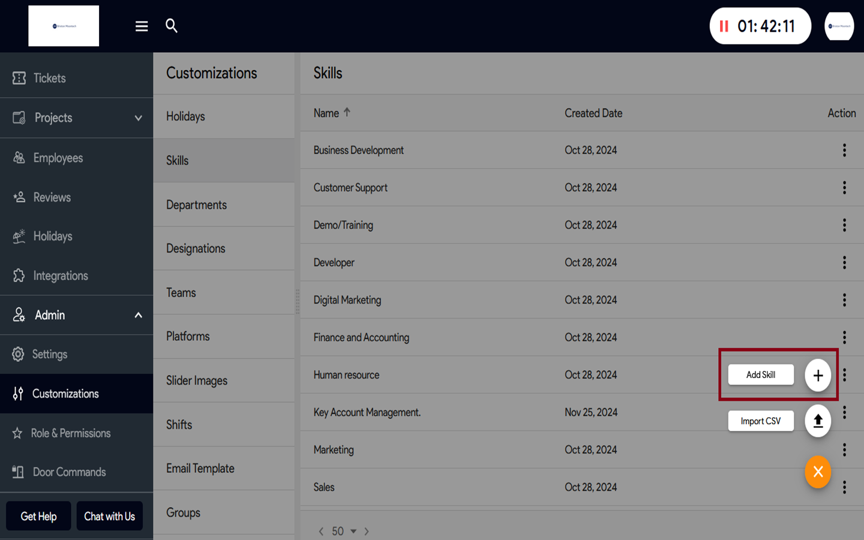Click the plus icon to add skill
Image resolution: width=864 pixels, height=540 pixels.
pyautogui.click(x=818, y=375)
